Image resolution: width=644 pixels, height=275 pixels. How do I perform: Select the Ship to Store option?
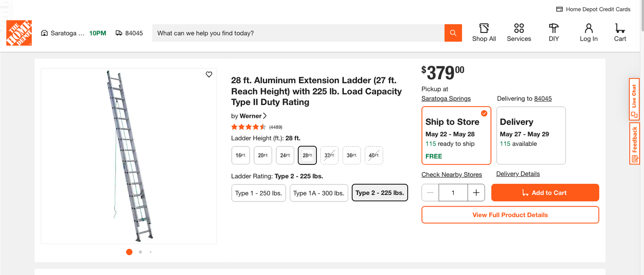coord(456,135)
